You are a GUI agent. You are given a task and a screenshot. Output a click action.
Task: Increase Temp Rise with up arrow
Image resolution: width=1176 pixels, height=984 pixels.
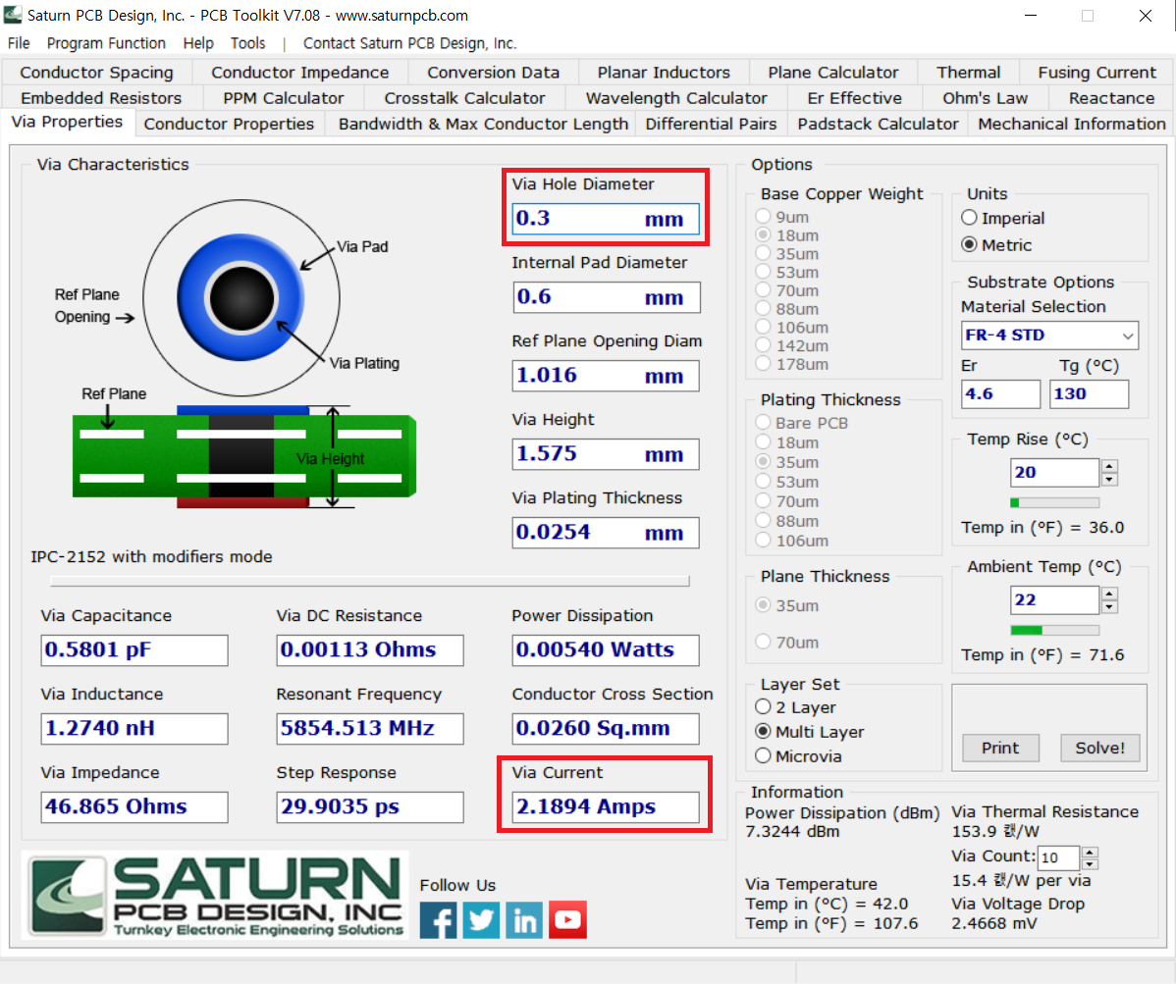(x=1110, y=466)
